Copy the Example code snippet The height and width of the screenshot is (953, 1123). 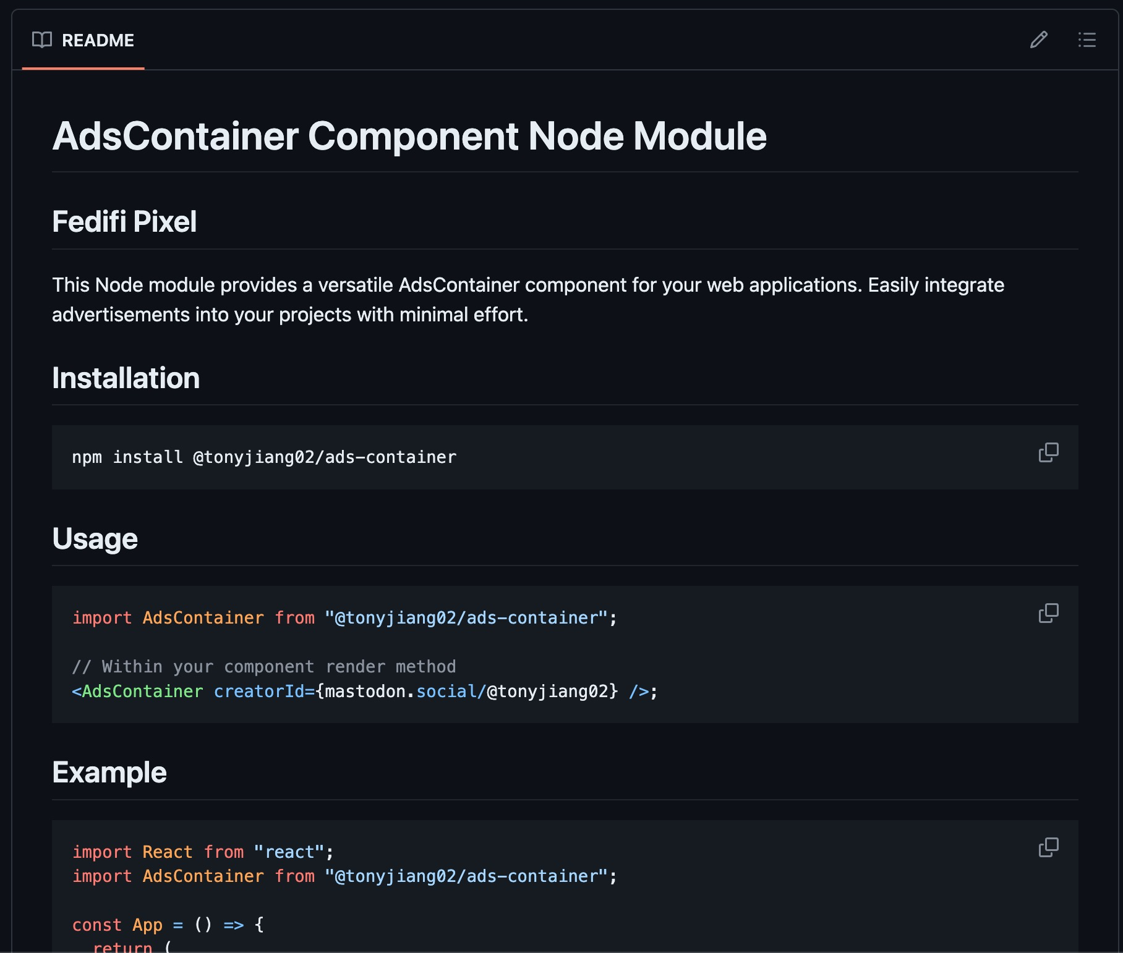[1049, 847]
